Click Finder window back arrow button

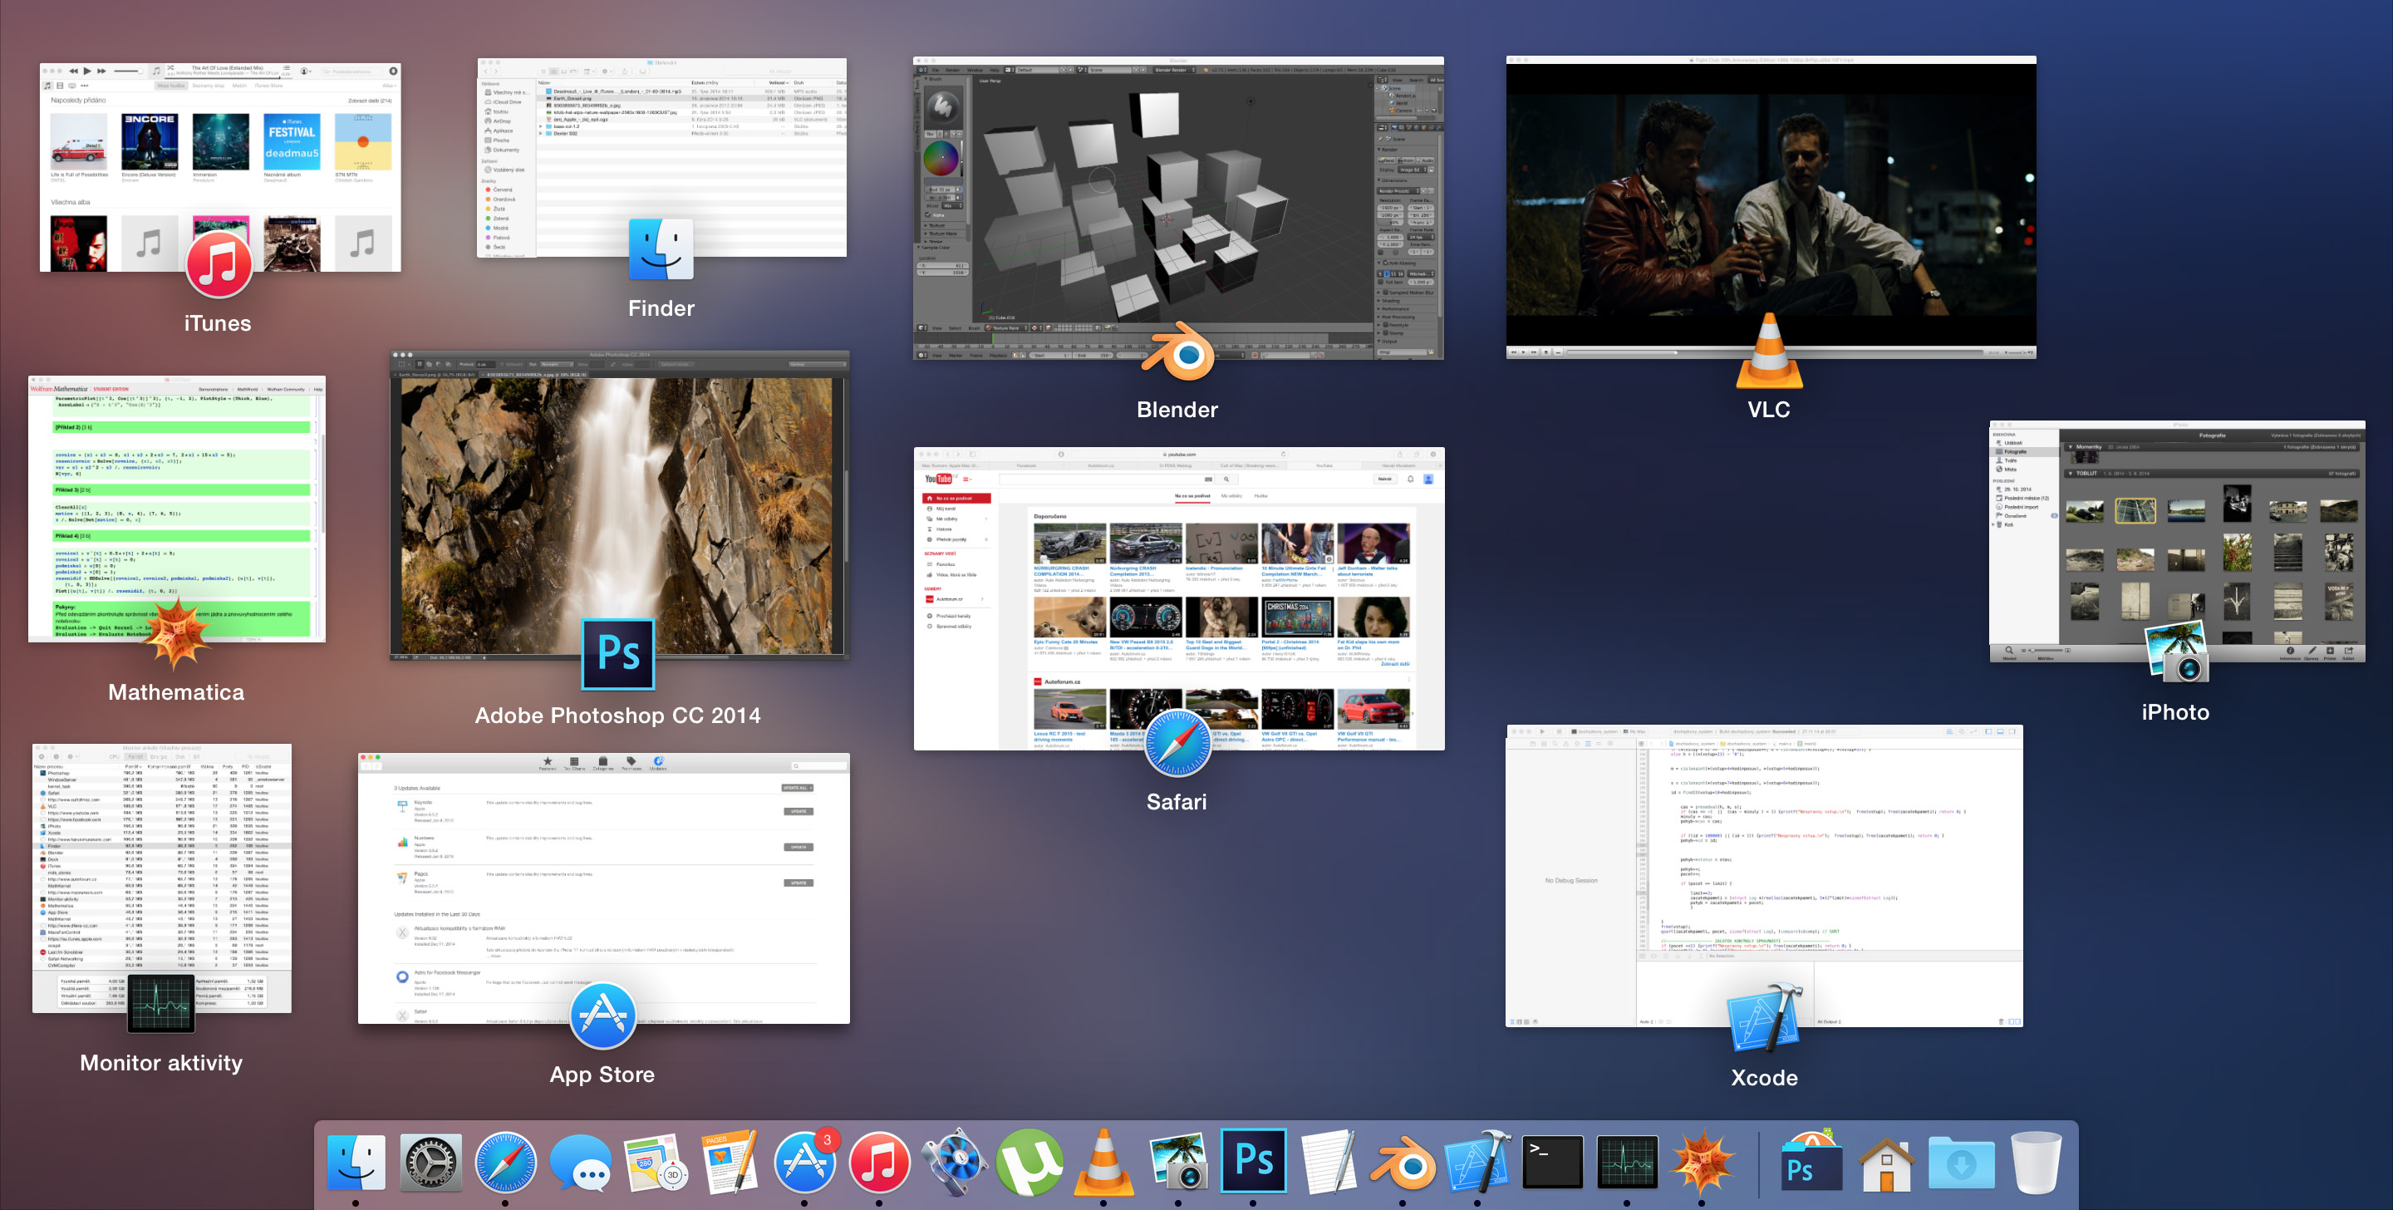coord(486,71)
